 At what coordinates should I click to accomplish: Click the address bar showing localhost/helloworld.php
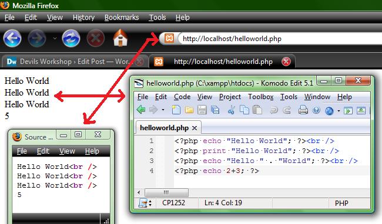(x=280, y=39)
